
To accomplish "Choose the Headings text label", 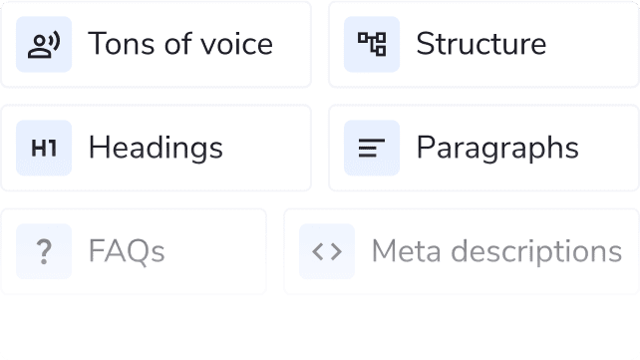I will 156,149.
